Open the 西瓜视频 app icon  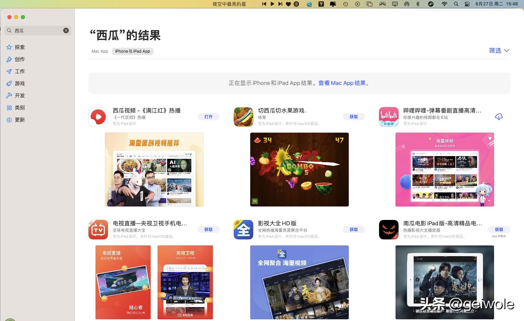[98, 117]
